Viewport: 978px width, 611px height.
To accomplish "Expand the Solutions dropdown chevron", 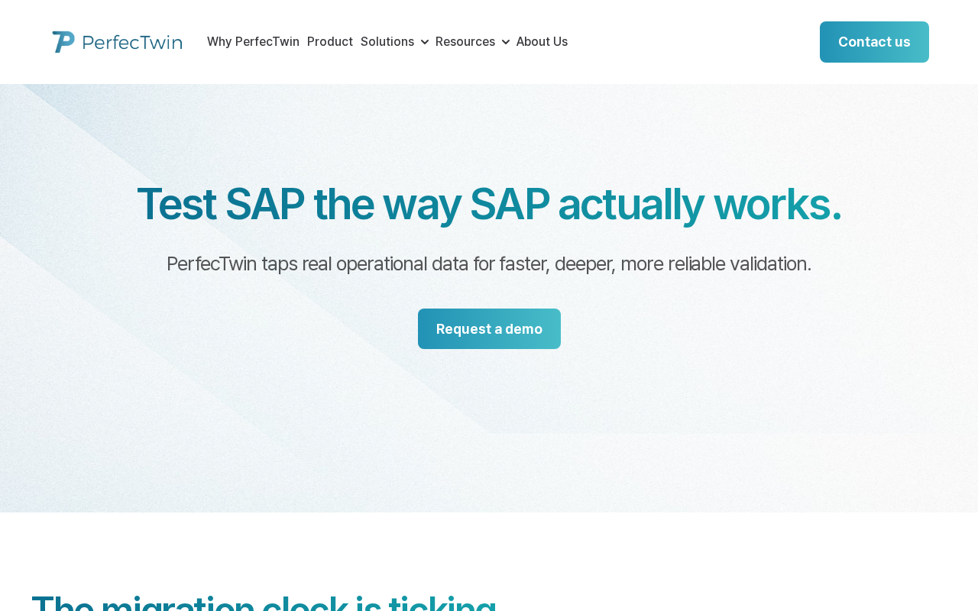I will click(425, 42).
